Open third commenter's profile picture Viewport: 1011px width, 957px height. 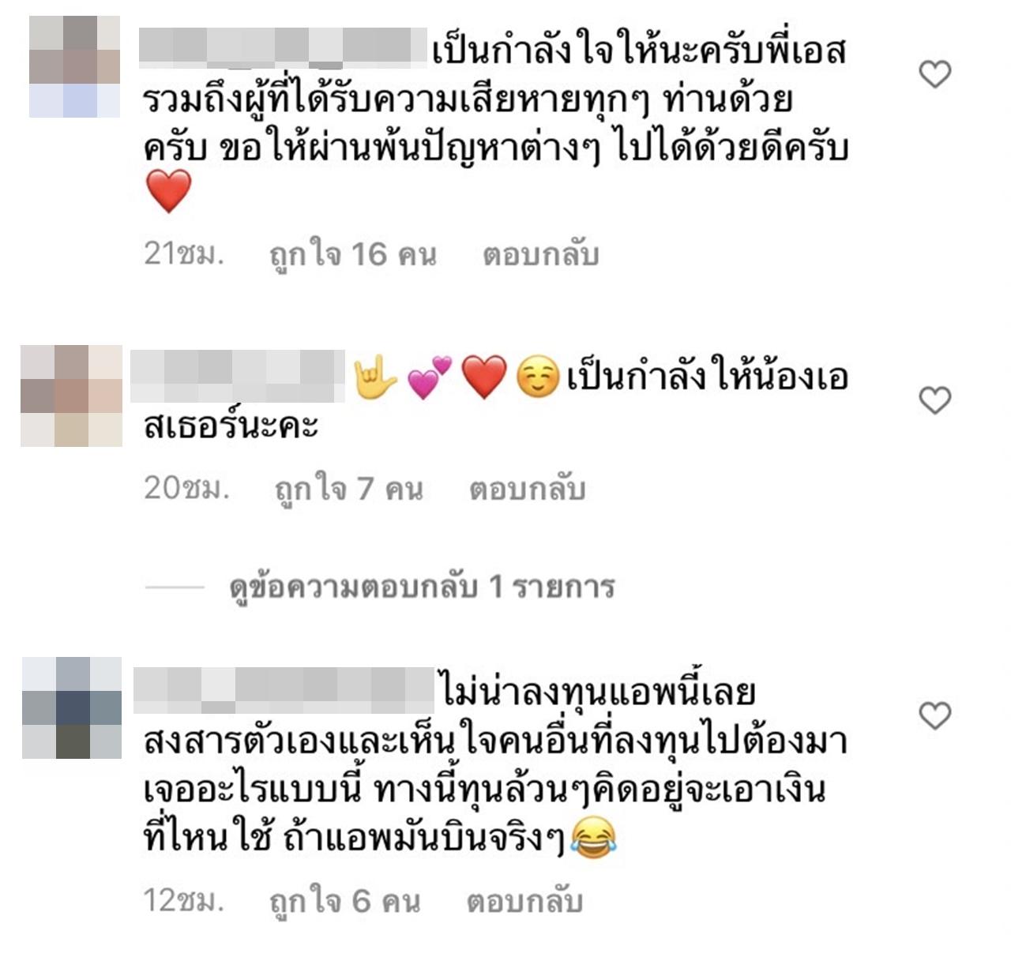coord(72,707)
